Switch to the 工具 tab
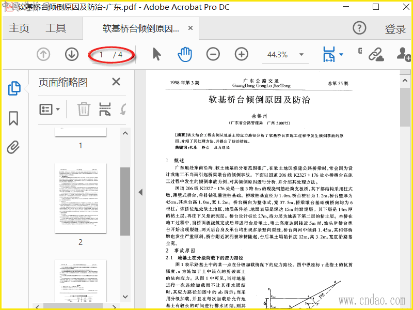The image size is (413, 310). pos(56,28)
